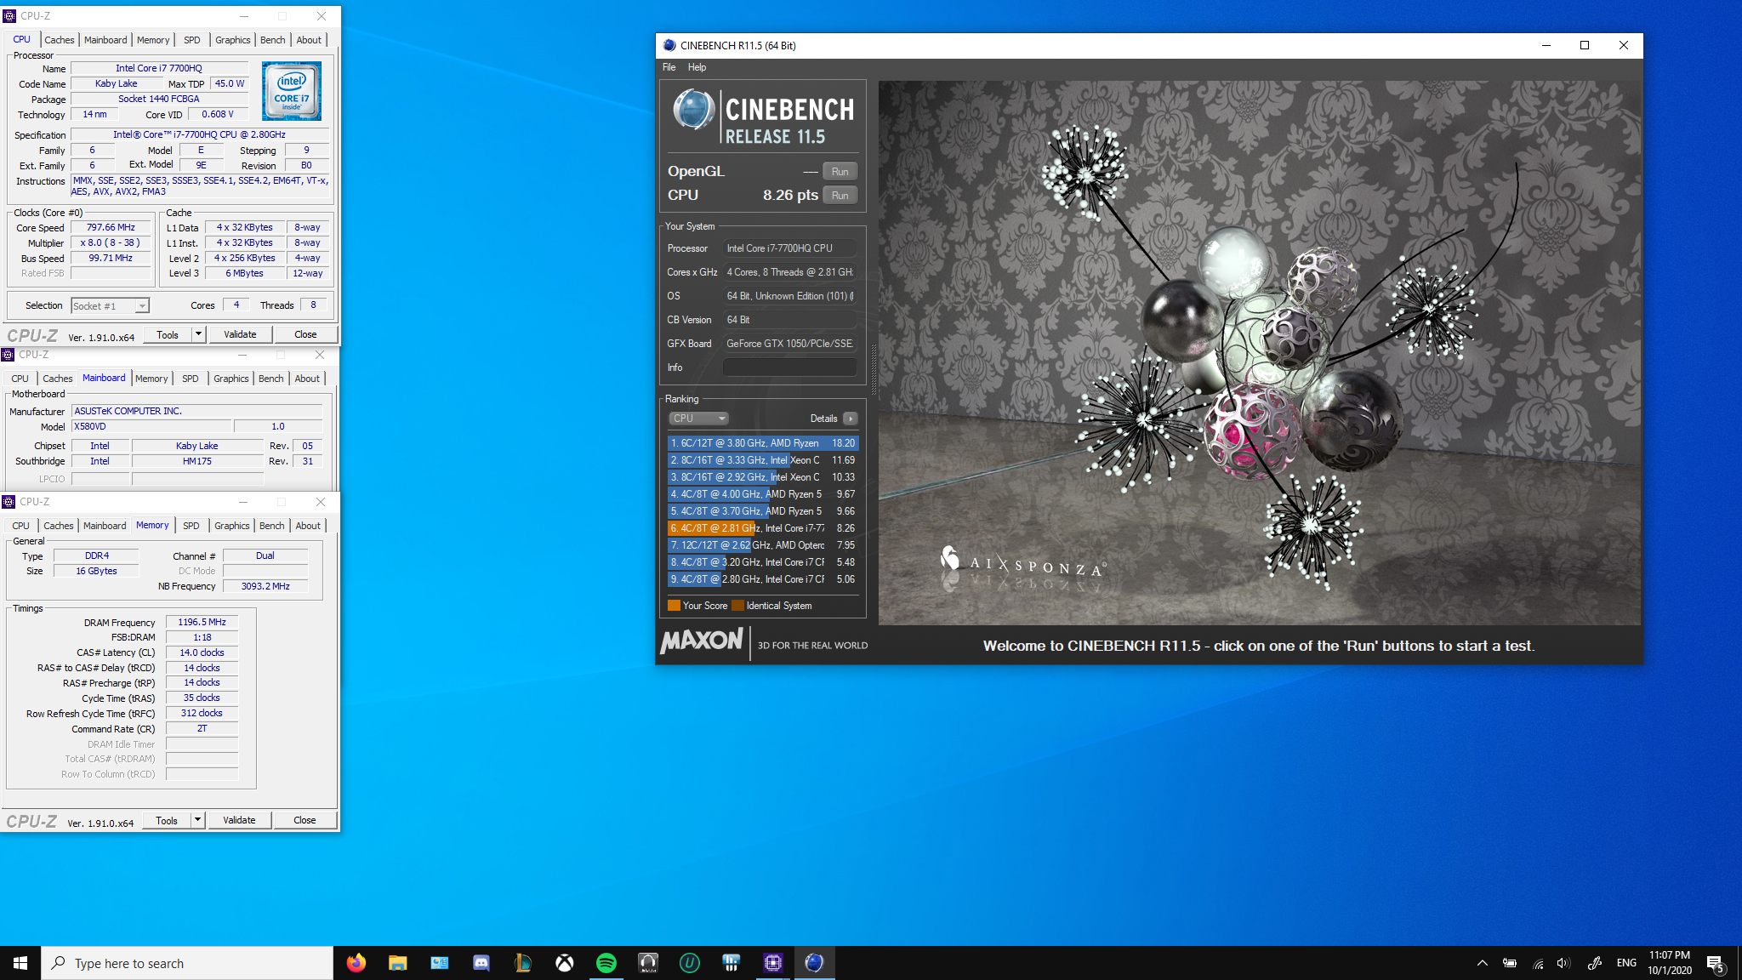Click the Core Speed value 797.66 MHz
The width and height of the screenshot is (1742, 980).
click(111, 227)
